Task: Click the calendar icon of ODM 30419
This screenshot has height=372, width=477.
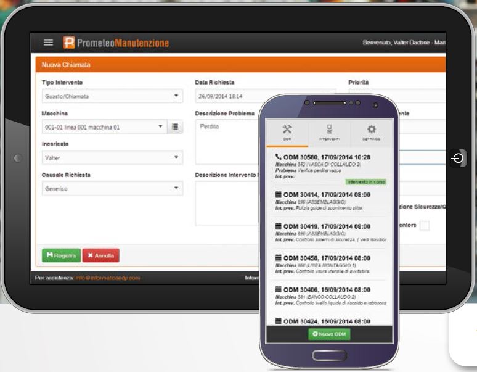Action: point(278,226)
